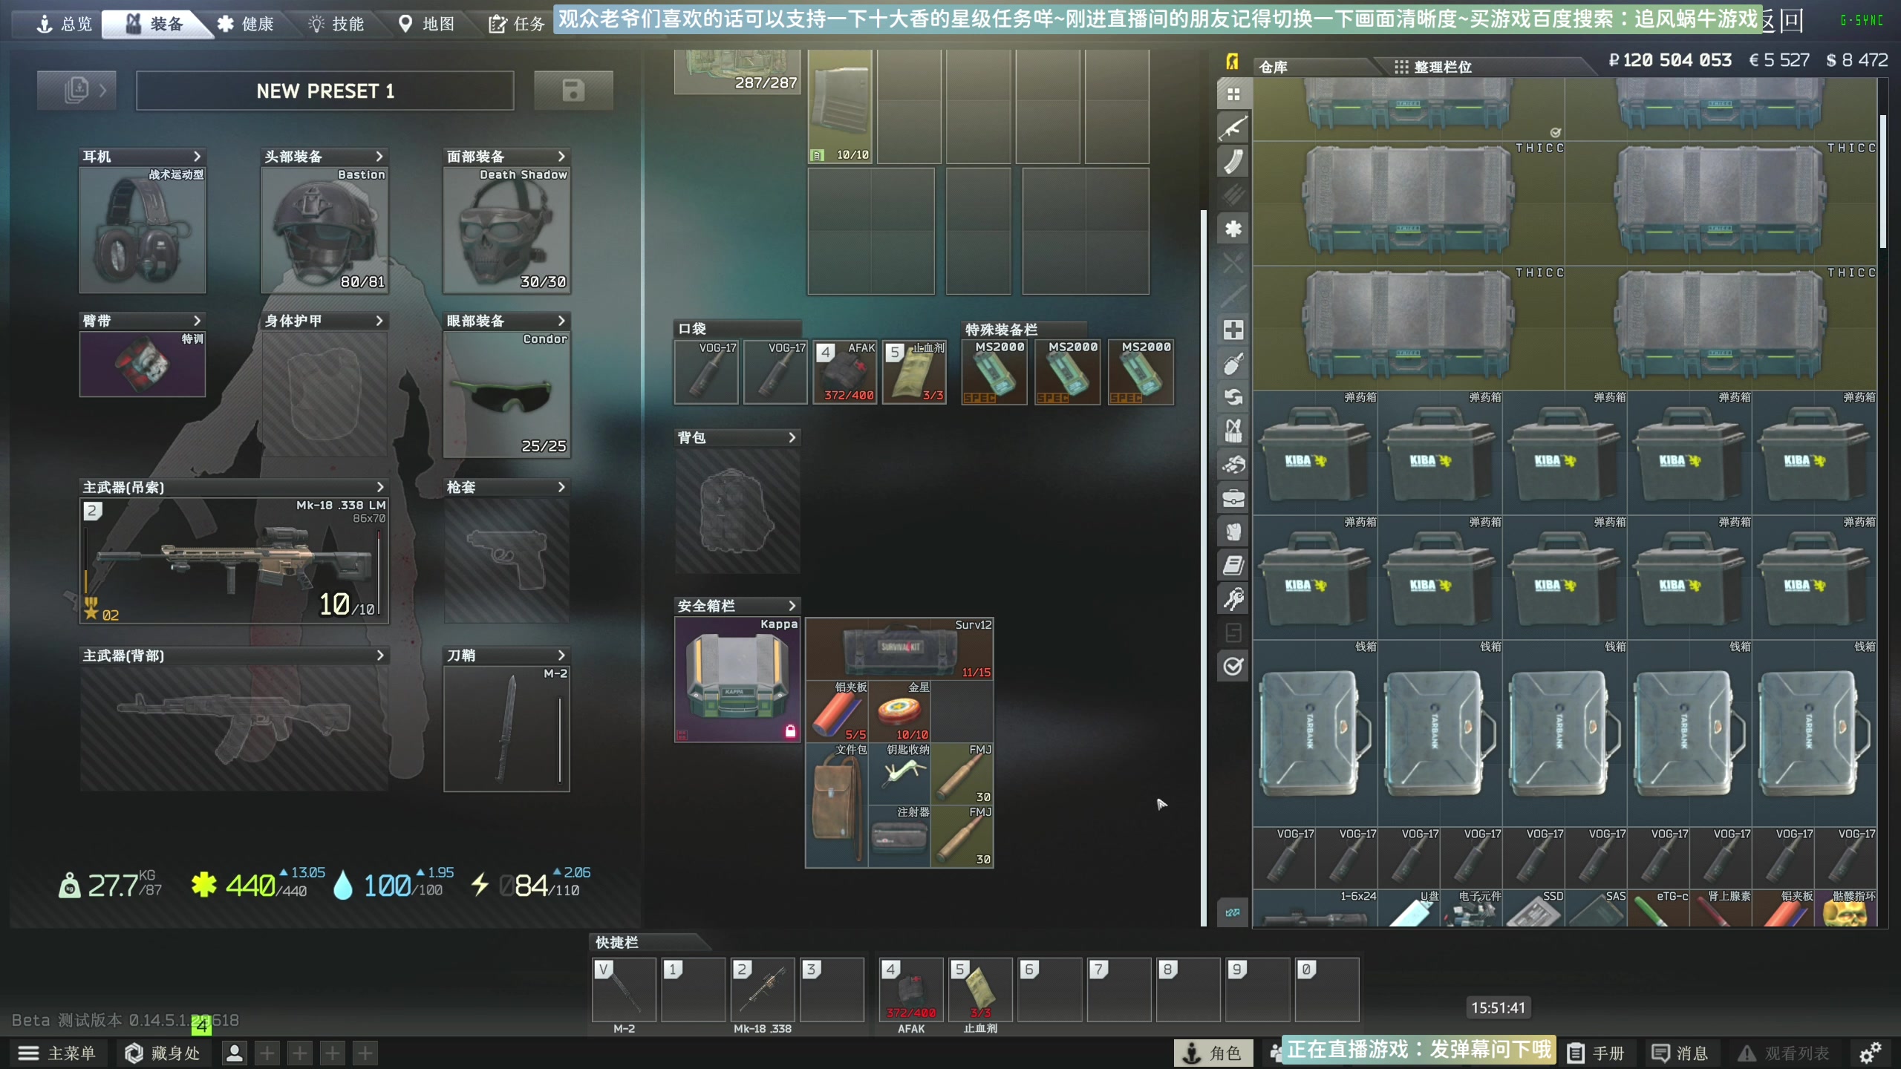
Task: Open the preset list dropdown
Action: [76, 91]
